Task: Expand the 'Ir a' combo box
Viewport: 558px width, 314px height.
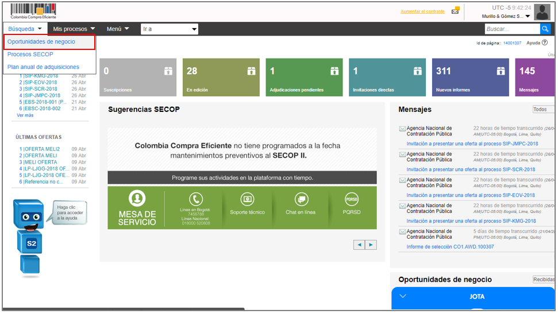Action: click(x=170, y=29)
